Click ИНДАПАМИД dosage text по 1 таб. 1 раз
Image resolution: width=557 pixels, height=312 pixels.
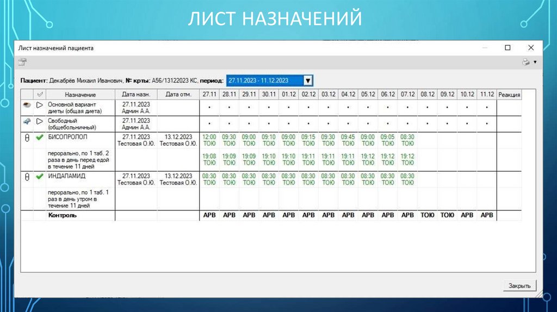click(x=78, y=199)
